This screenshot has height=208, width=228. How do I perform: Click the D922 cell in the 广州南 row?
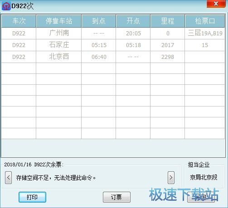click(x=19, y=33)
